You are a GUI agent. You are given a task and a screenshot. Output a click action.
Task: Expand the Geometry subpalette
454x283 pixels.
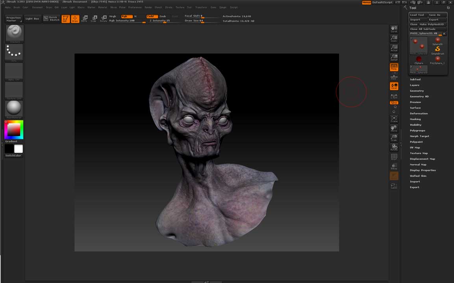coord(417,91)
